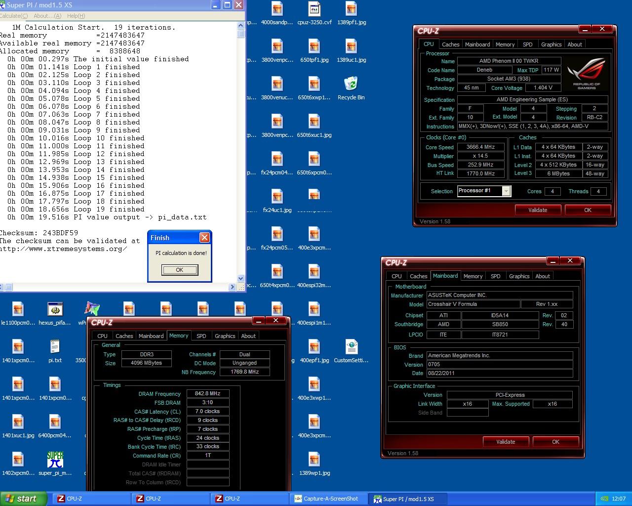632x506 pixels.
Task: Close the Finish dialog
Action: click(x=204, y=238)
